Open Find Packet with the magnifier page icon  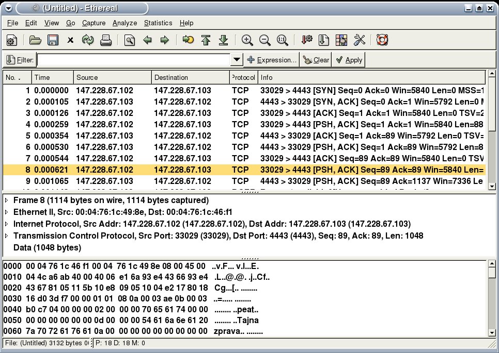click(130, 40)
